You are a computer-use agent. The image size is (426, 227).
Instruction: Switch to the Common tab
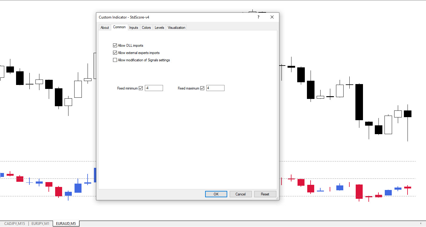point(119,27)
